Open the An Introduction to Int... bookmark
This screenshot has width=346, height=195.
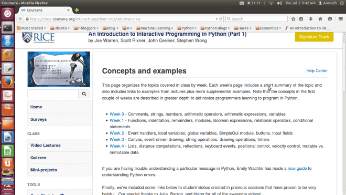pyautogui.click(x=307, y=28)
